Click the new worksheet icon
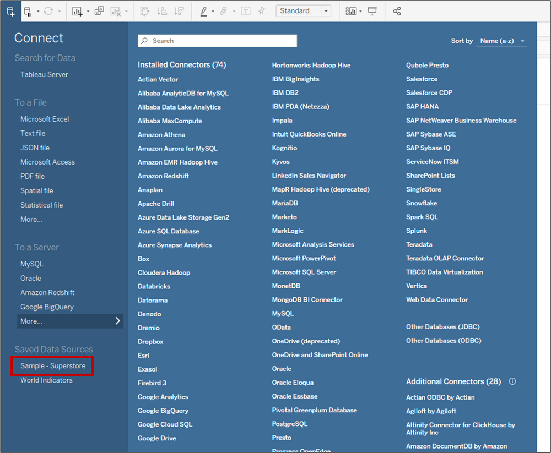Image resolution: width=551 pixels, height=453 pixels. click(77, 11)
